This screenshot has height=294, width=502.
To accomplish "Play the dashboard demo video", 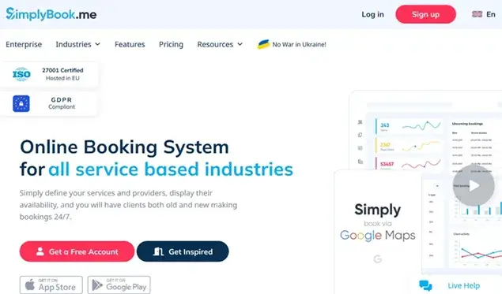I will click(474, 185).
